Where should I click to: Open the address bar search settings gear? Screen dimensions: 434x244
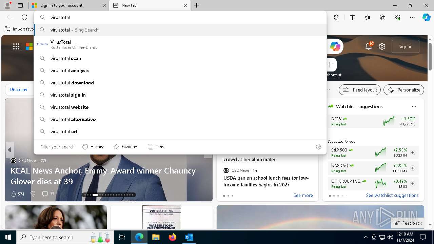[319, 147]
